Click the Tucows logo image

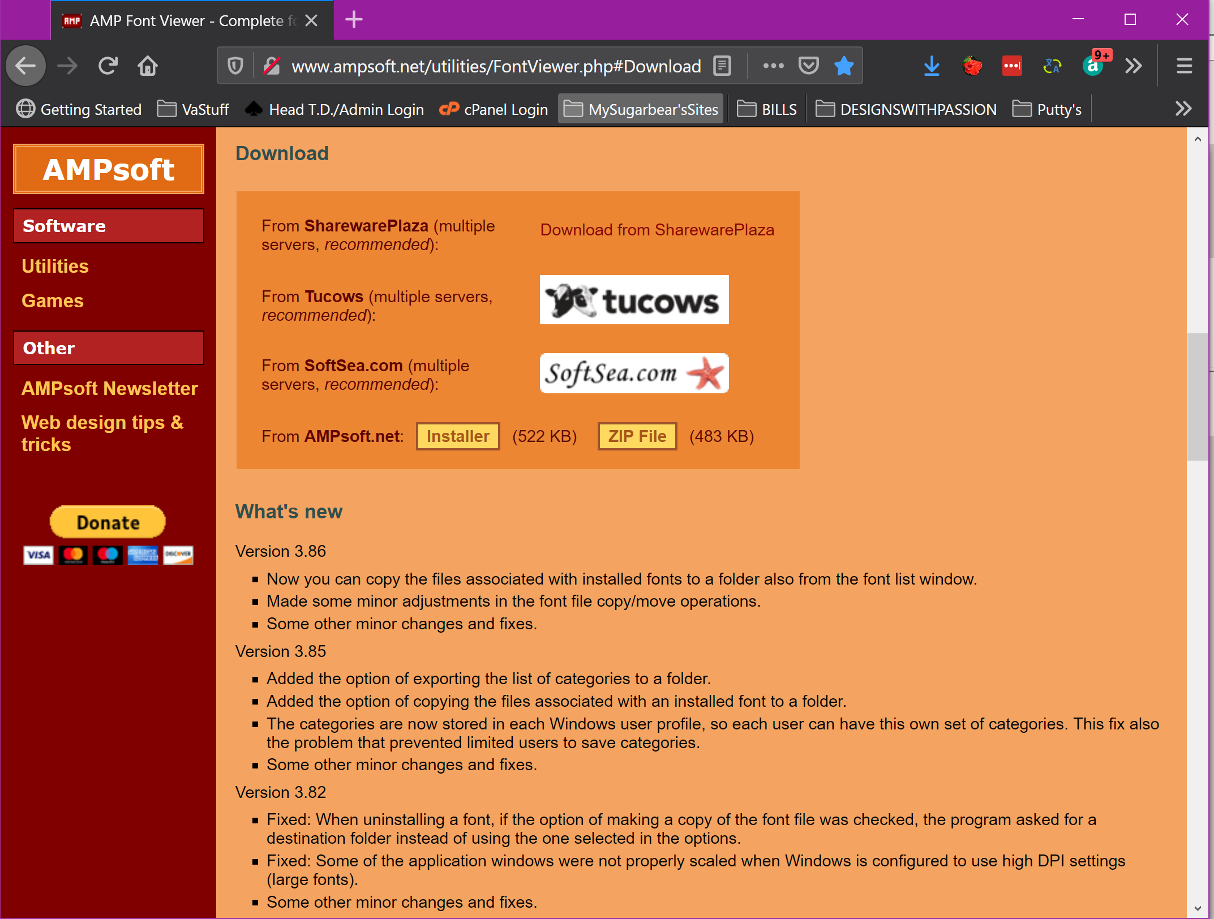tap(634, 300)
